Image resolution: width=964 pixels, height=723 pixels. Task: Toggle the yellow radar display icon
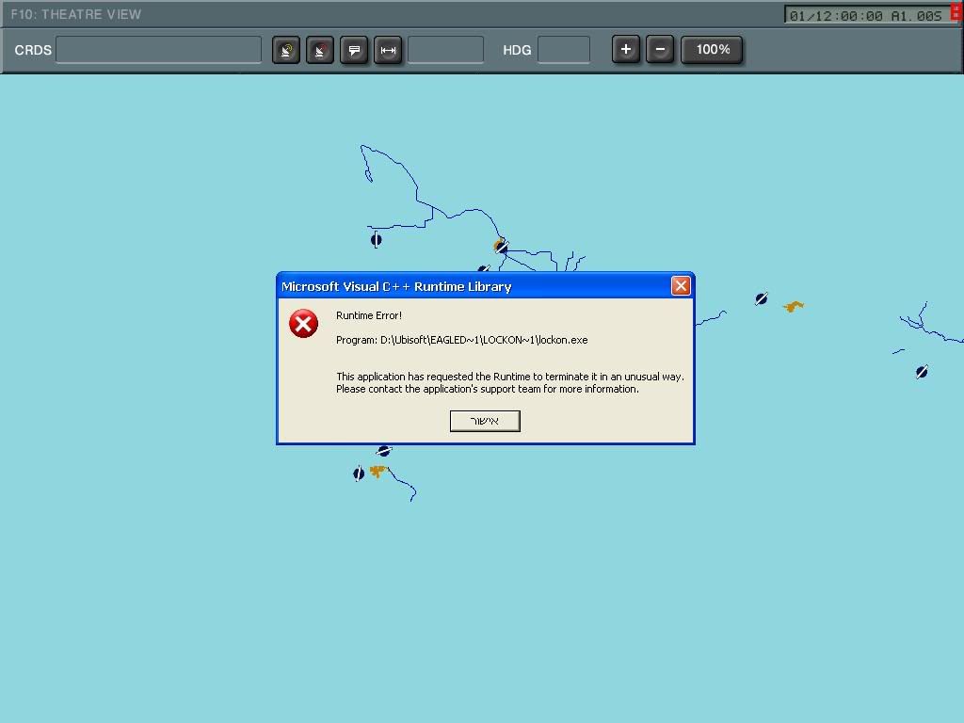pos(286,50)
